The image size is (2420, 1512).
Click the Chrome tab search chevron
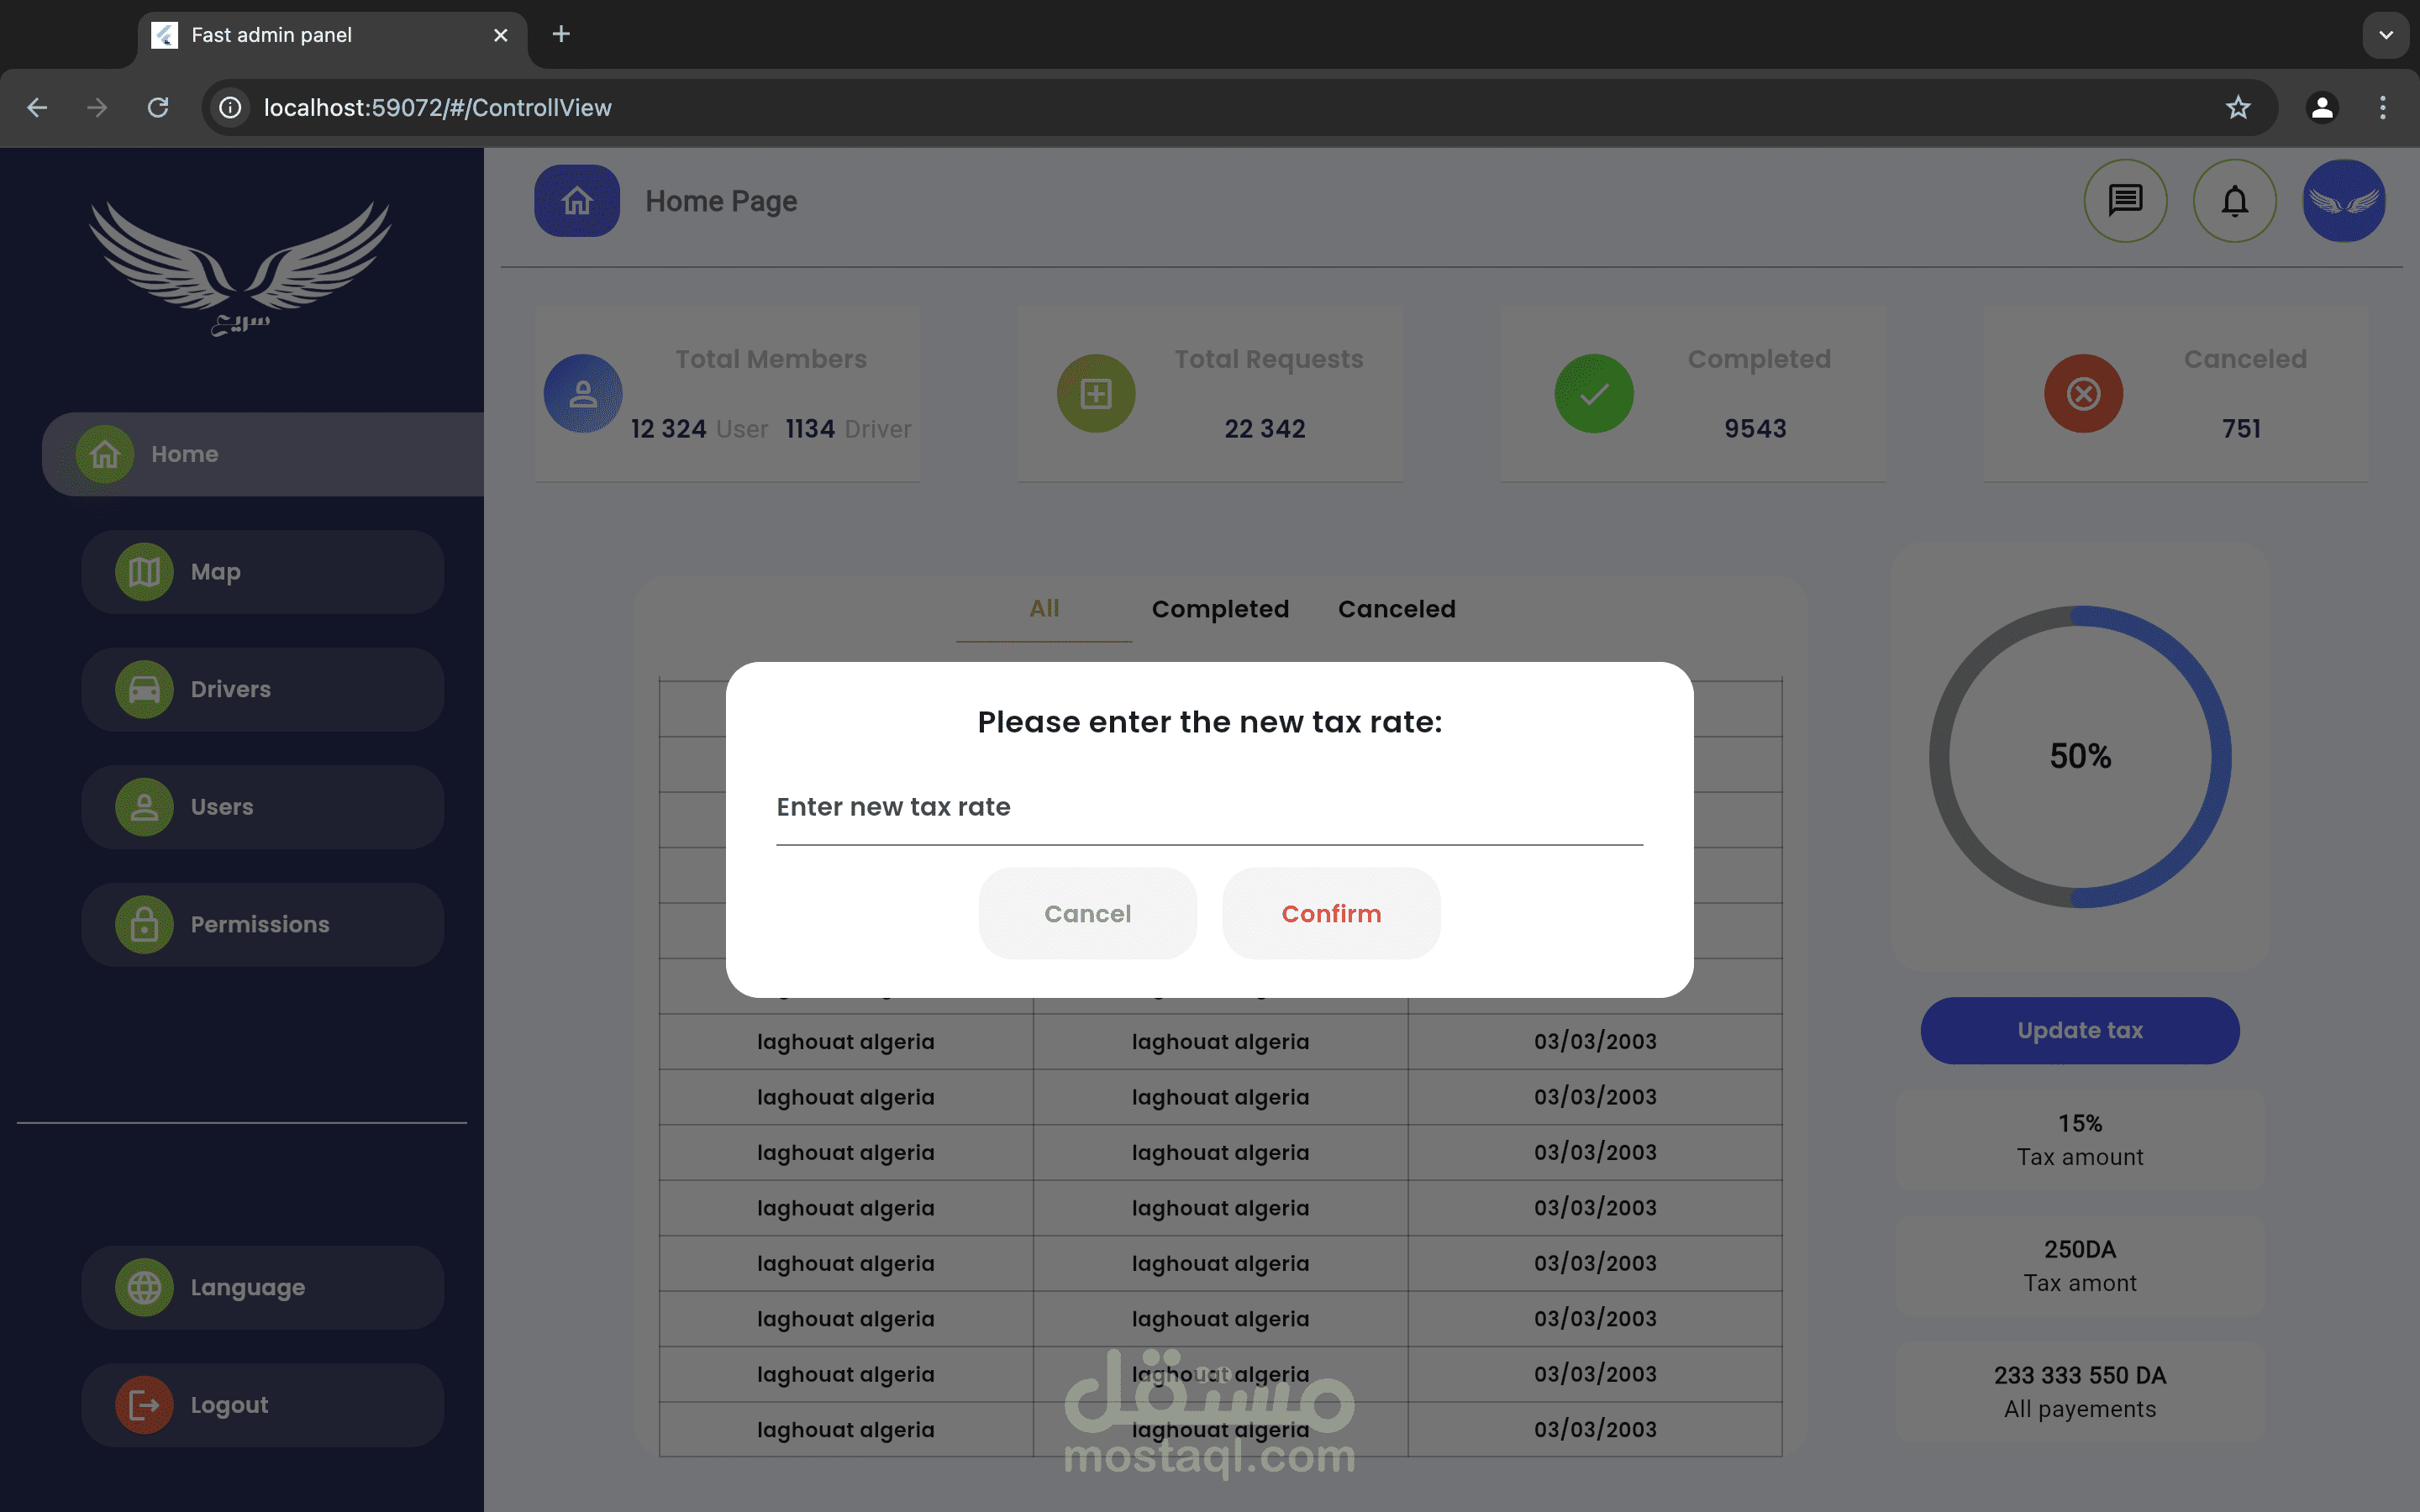pos(2385,35)
